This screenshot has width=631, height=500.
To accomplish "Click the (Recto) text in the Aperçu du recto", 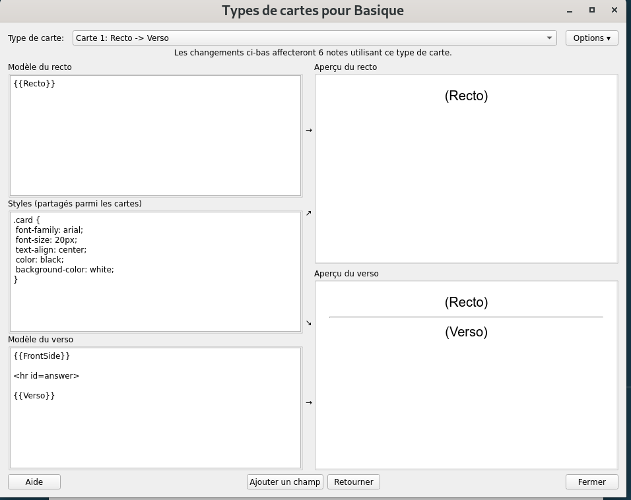I will pos(466,96).
